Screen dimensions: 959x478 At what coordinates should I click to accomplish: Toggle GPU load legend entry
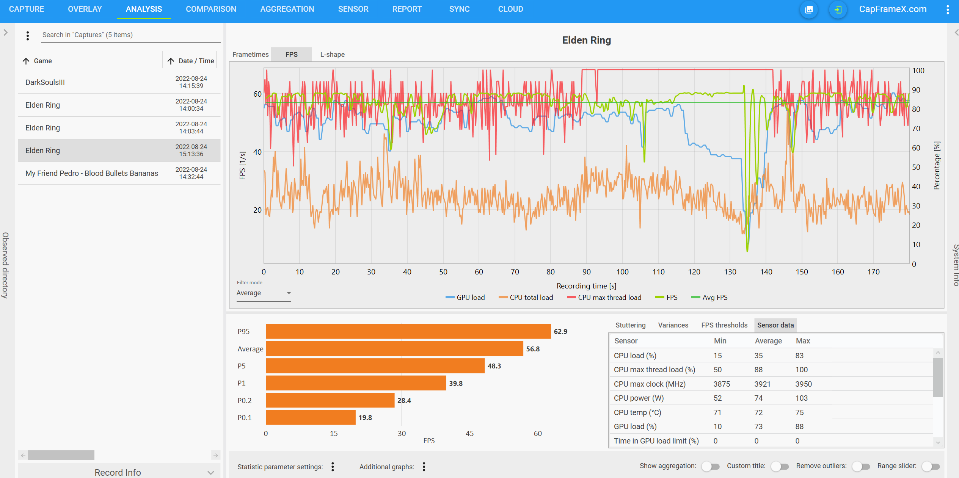point(465,298)
